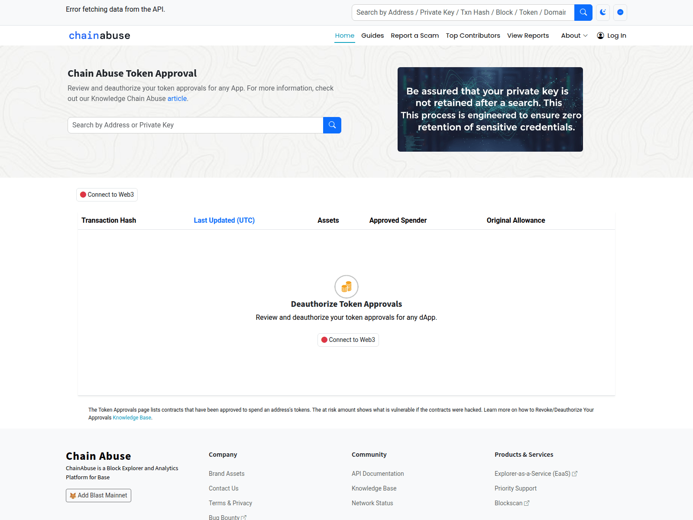Expand the About dropdown menu
Screen dimensions: 693x520
574,36
